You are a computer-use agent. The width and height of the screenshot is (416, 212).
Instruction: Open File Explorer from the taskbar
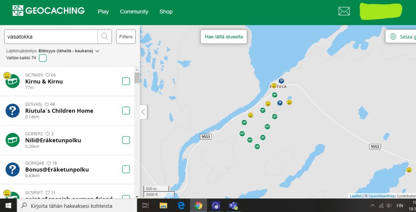tap(163, 206)
